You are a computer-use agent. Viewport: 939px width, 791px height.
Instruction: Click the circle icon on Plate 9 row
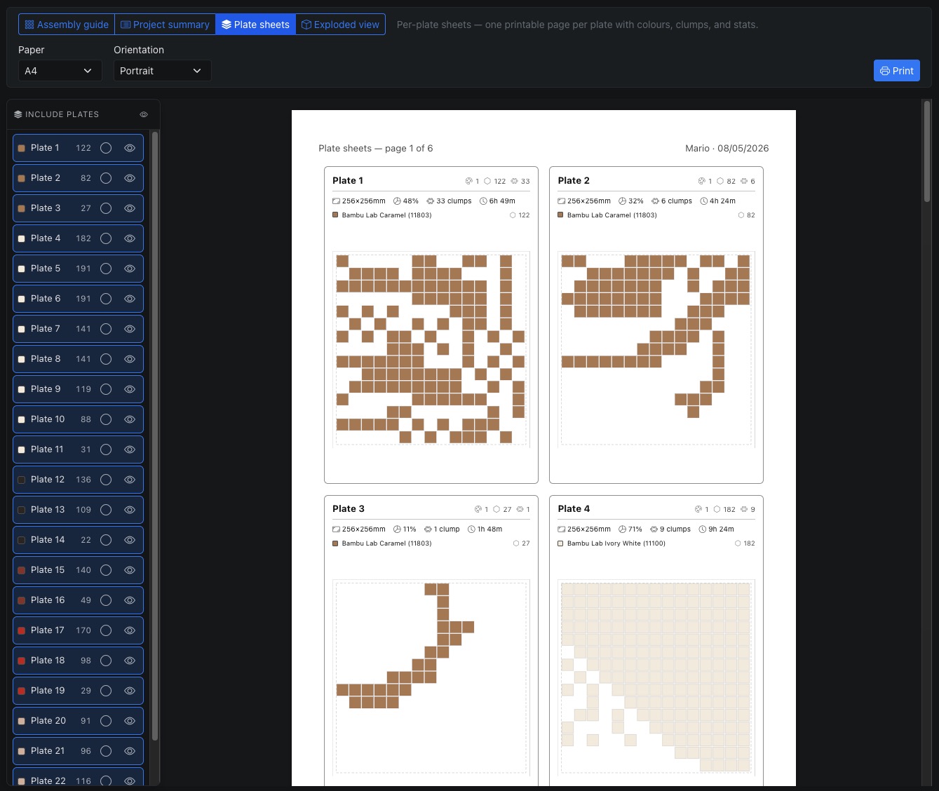[106, 389]
